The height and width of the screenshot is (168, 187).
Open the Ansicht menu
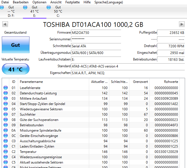tap(56, 2)
